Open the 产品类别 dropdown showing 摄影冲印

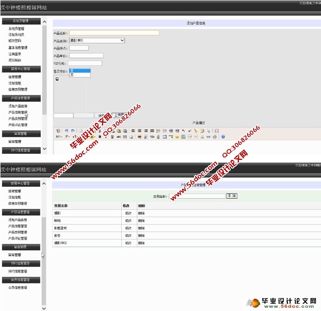[97, 40]
